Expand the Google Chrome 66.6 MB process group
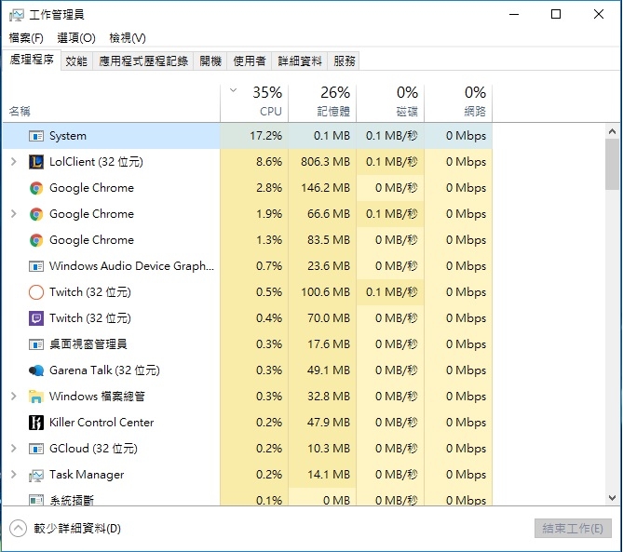 pyautogui.click(x=14, y=214)
